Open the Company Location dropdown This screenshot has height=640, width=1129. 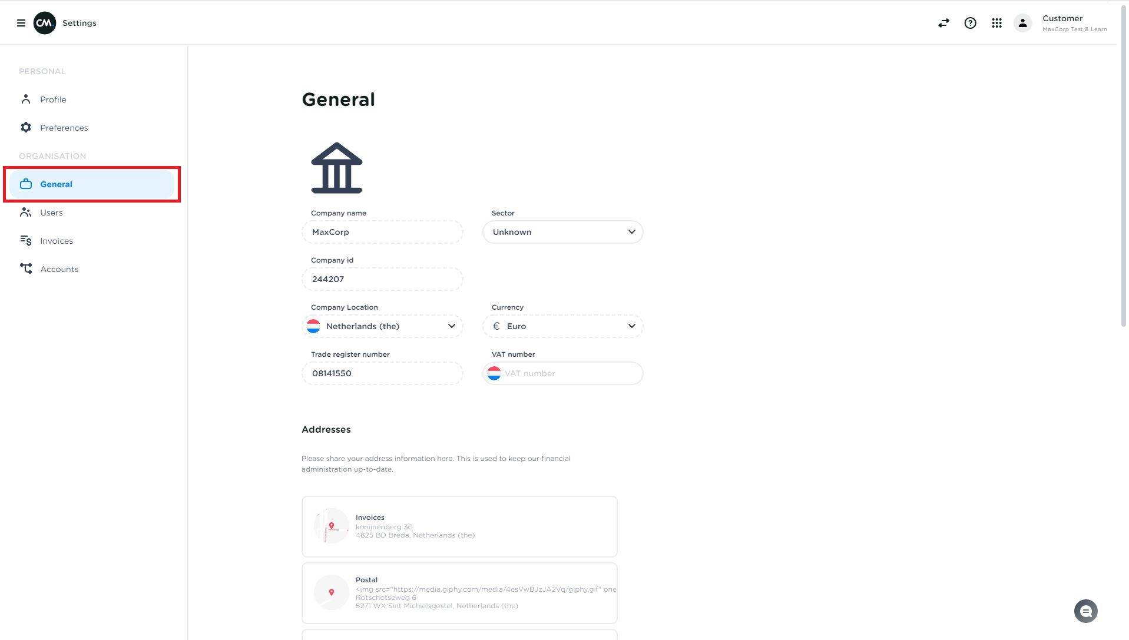[382, 326]
